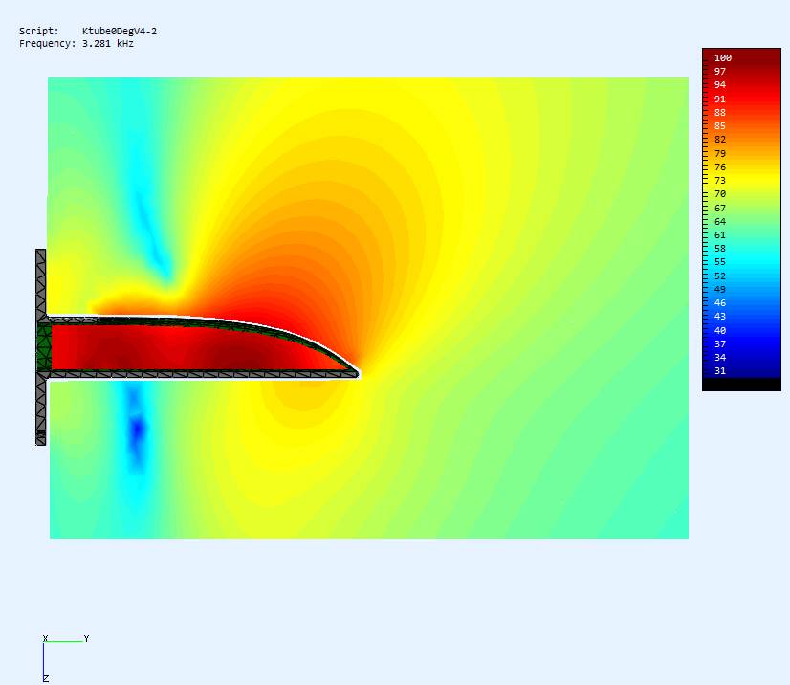Click the Y axis label of the triad

click(87, 639)
